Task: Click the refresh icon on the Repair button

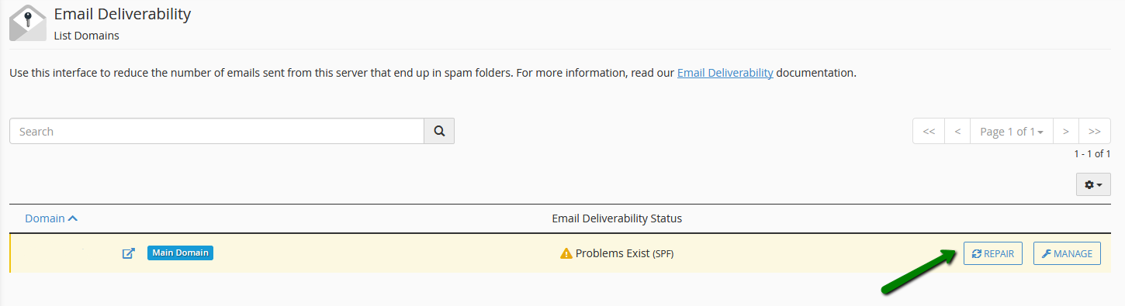Action: (x=977, y=254)
